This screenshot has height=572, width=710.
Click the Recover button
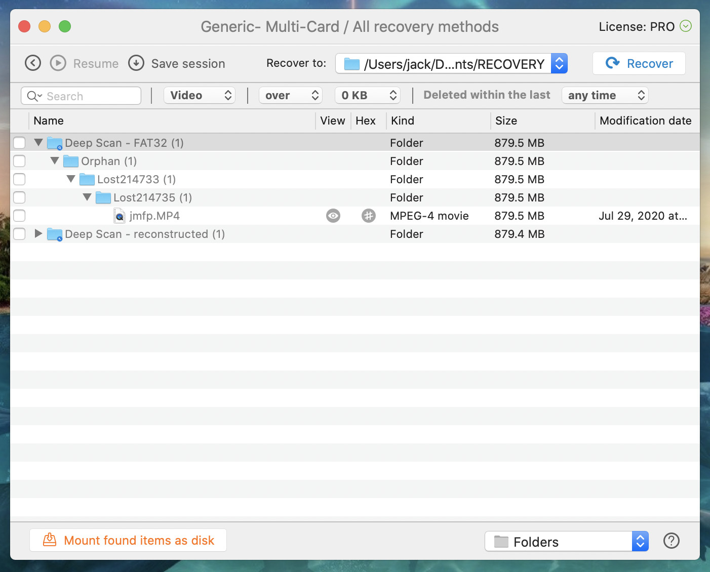[x=639, y=63]
